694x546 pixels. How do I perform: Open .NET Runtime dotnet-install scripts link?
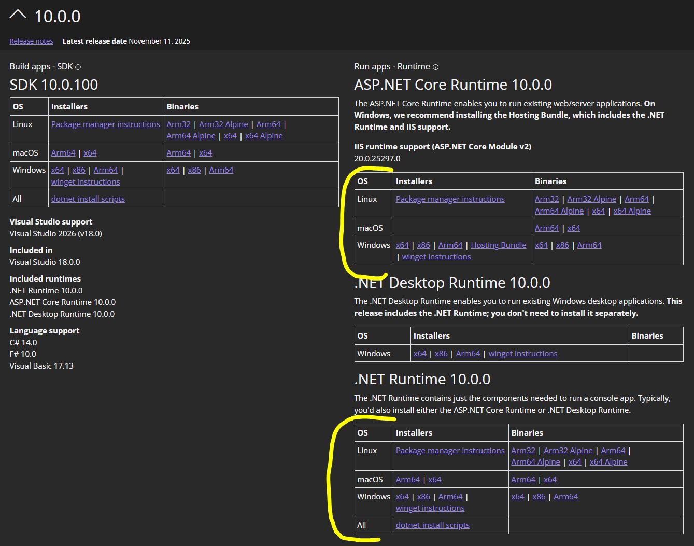click(x=433, y=525)
